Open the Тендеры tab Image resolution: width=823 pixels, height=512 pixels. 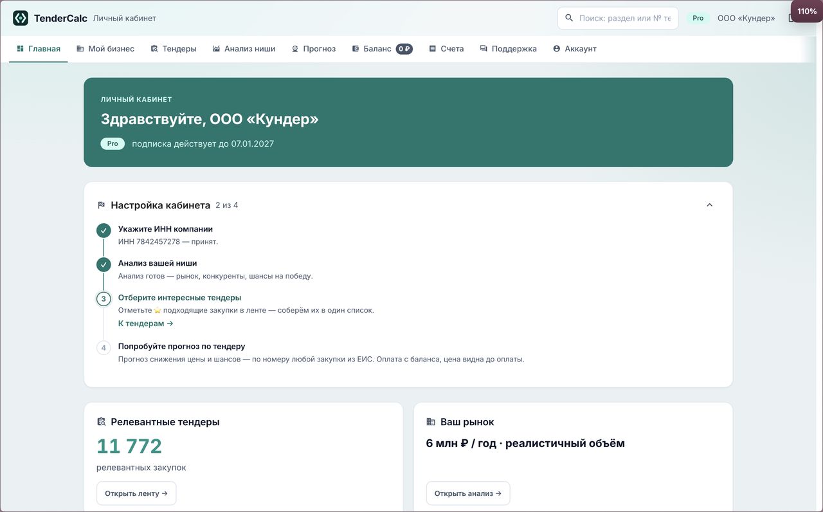point(174,49)
